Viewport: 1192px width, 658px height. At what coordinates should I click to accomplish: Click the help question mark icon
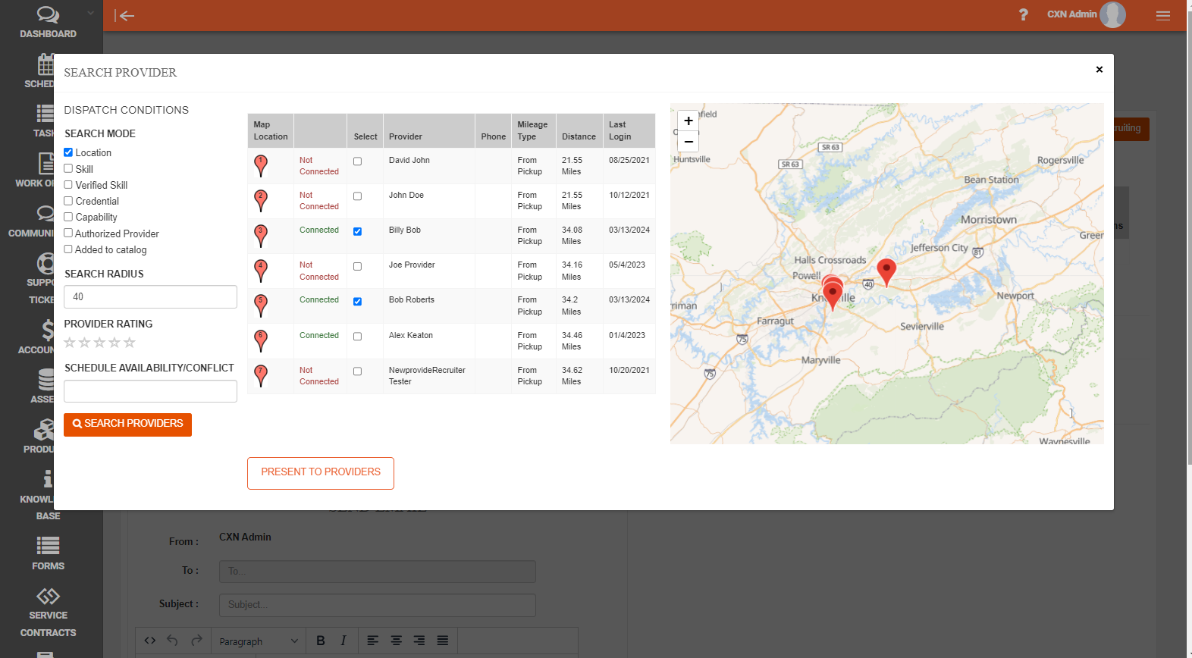pyautogui.click(x=1023, y=14)
